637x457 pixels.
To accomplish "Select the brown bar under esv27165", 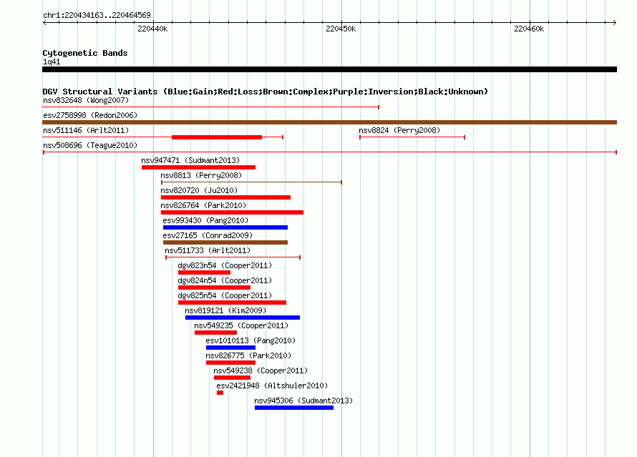I will tap(225, 242).
